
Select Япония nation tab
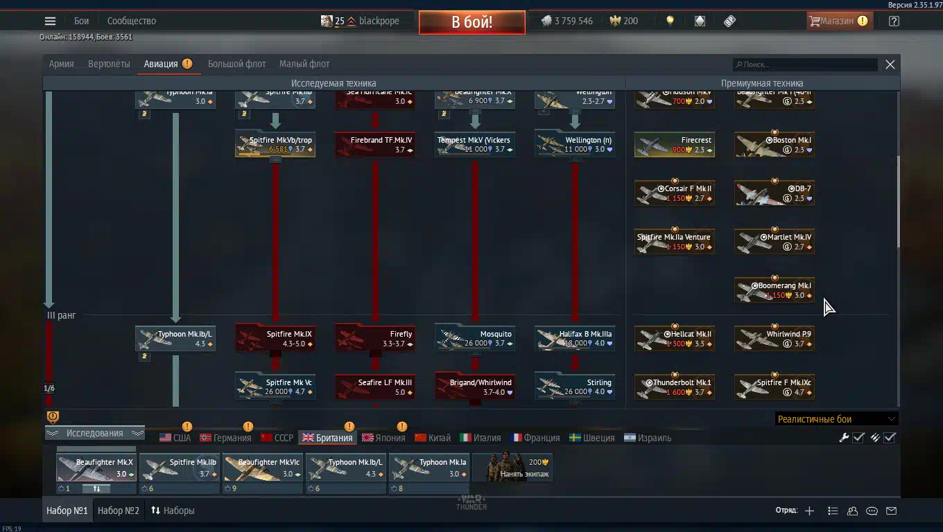(383, 438)
